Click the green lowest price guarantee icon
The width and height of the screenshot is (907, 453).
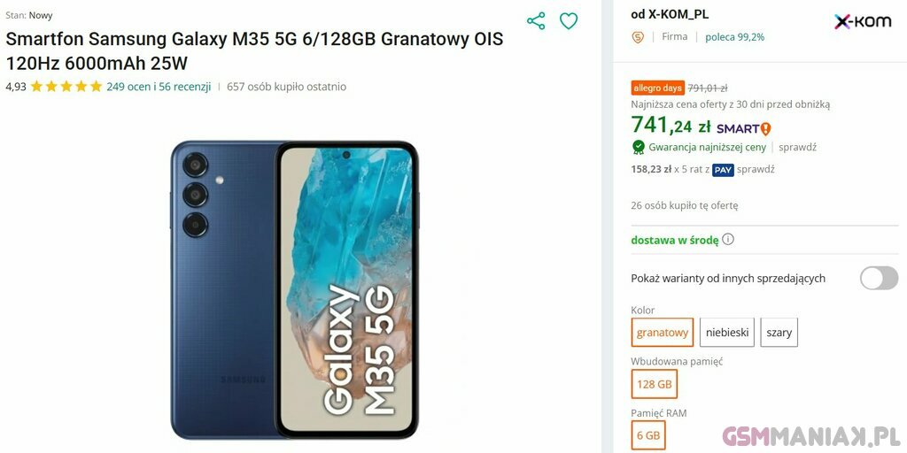(x=638, y=147)
